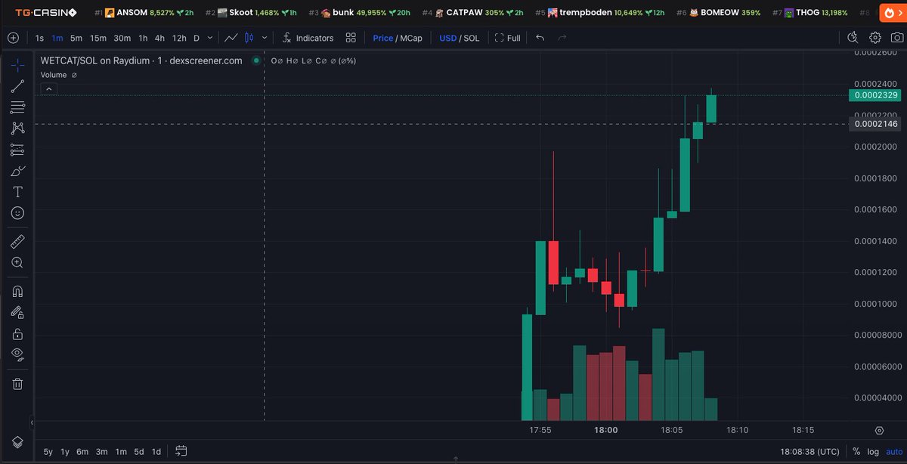Open the pattern drawing tools
The height and width of the screenshot is (464, 907).
(17, 128)
